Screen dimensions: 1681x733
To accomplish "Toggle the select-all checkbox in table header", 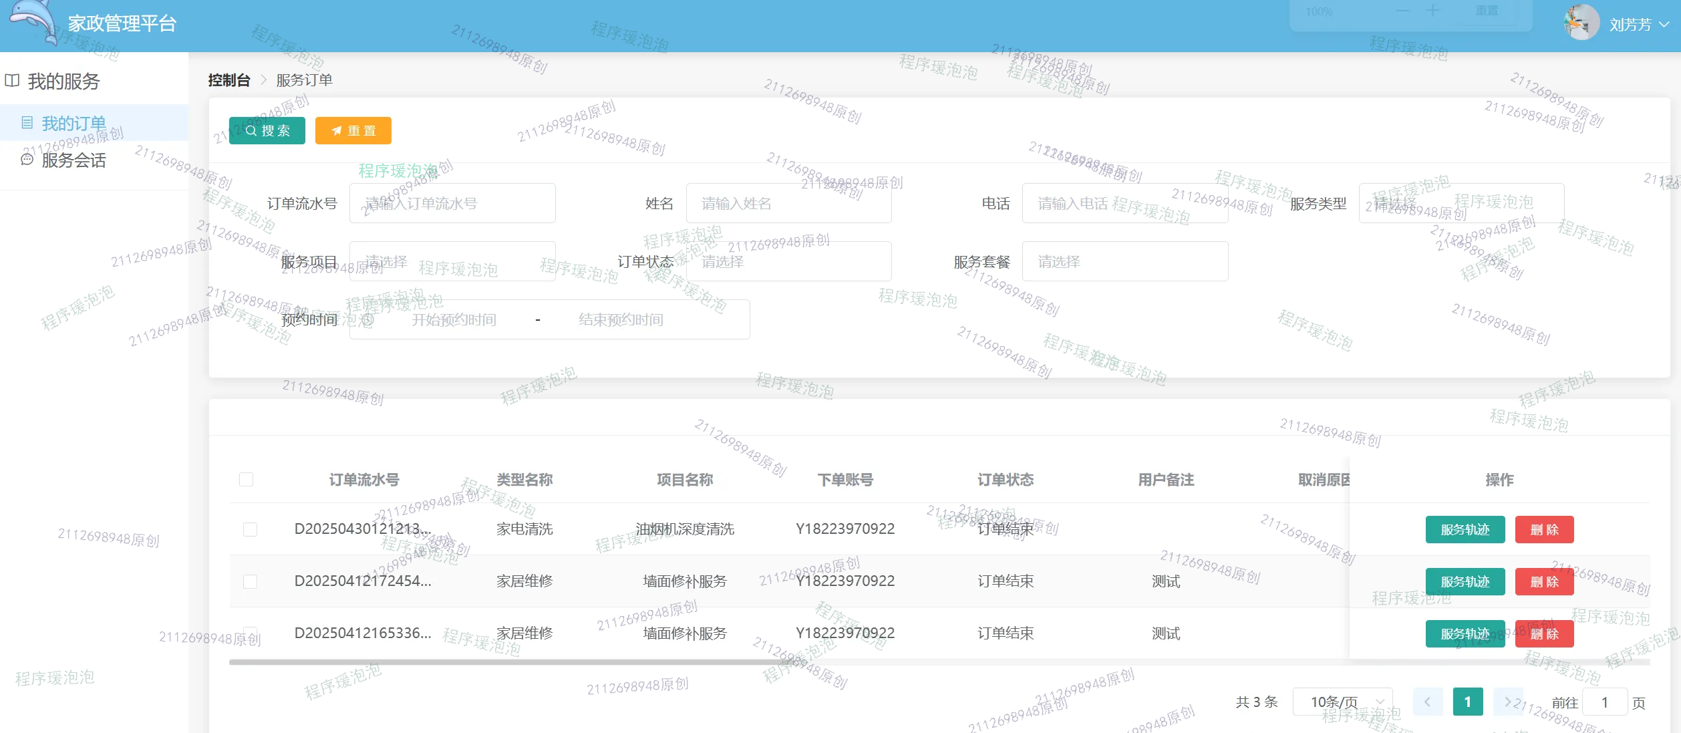I will coord(246,480).
